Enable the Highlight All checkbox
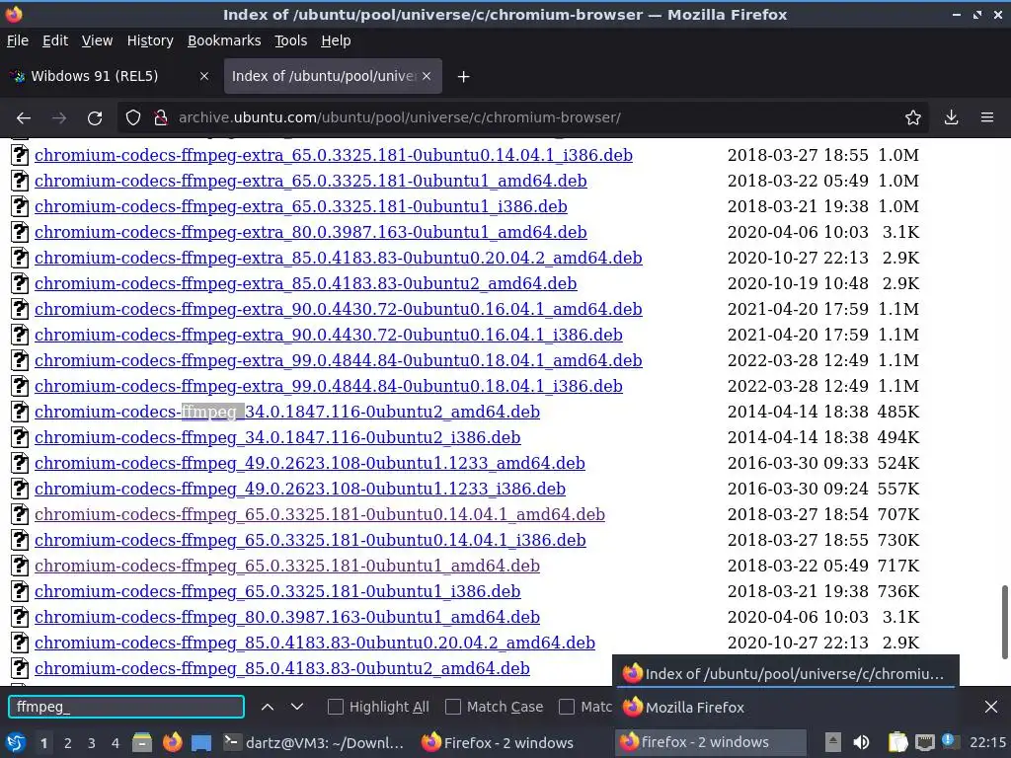This screenshot has height=758, width=1011. tap(336, 707)
